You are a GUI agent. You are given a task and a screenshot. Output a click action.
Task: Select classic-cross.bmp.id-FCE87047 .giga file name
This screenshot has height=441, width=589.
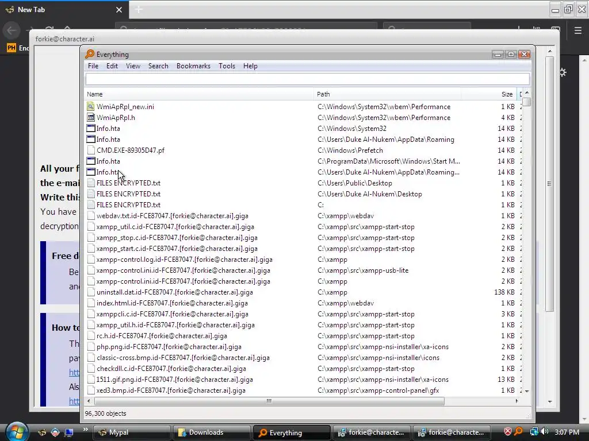pyautogui.click(x=183, y=357)
